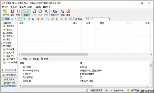Click the 名称 column header

(43, 23)
